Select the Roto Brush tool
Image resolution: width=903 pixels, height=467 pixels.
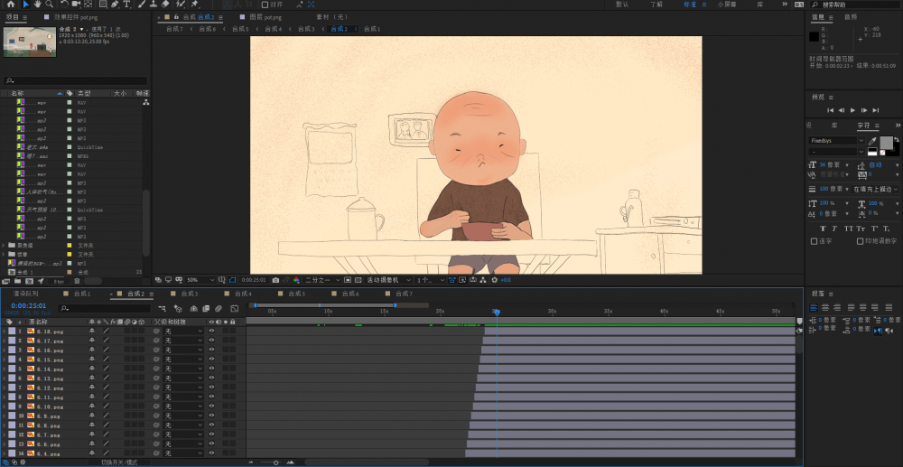(181, 4)
